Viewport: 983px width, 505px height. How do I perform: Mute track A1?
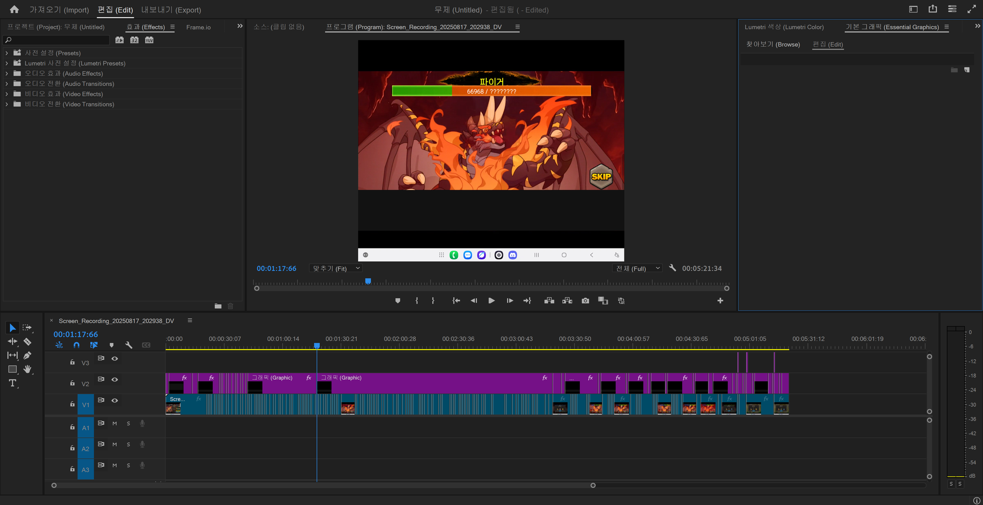(x=114, y=423)
